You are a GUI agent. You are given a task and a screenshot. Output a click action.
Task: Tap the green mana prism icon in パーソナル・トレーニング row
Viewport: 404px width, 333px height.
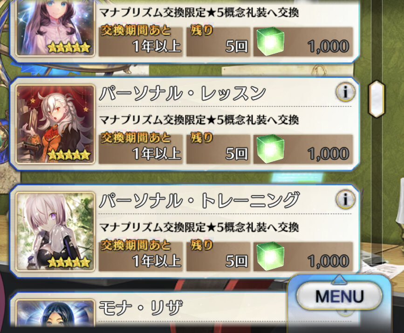click(270, 256)
